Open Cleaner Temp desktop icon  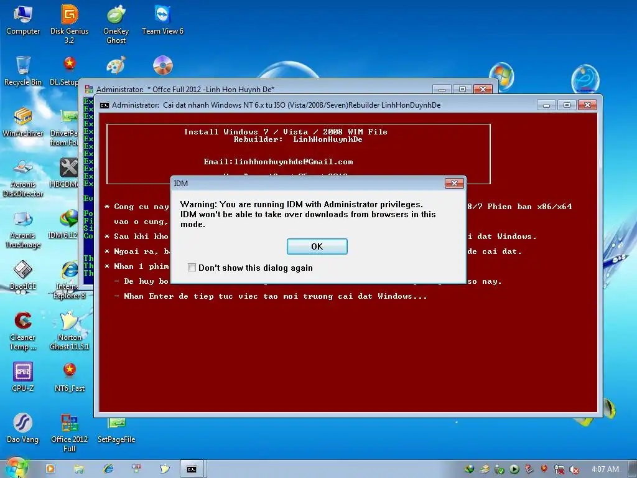[x=23, y=332]
